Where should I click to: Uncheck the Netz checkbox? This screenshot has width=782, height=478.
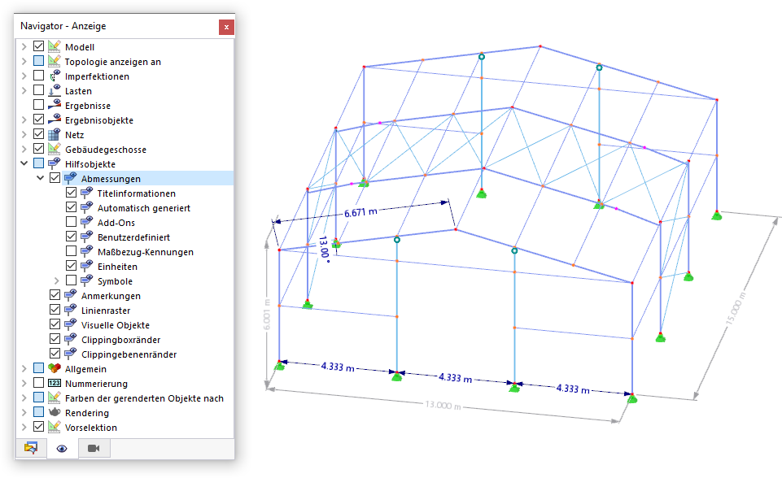[38, 134]
